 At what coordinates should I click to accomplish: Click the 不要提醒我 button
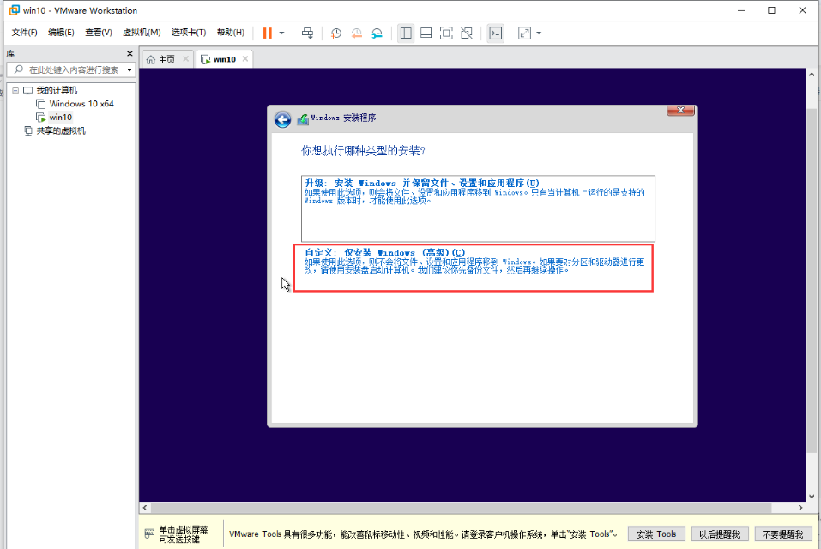pyautogui.click(x=782, y=534)
